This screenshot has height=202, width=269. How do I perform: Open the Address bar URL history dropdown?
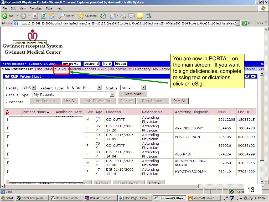[x=238, y=23]
